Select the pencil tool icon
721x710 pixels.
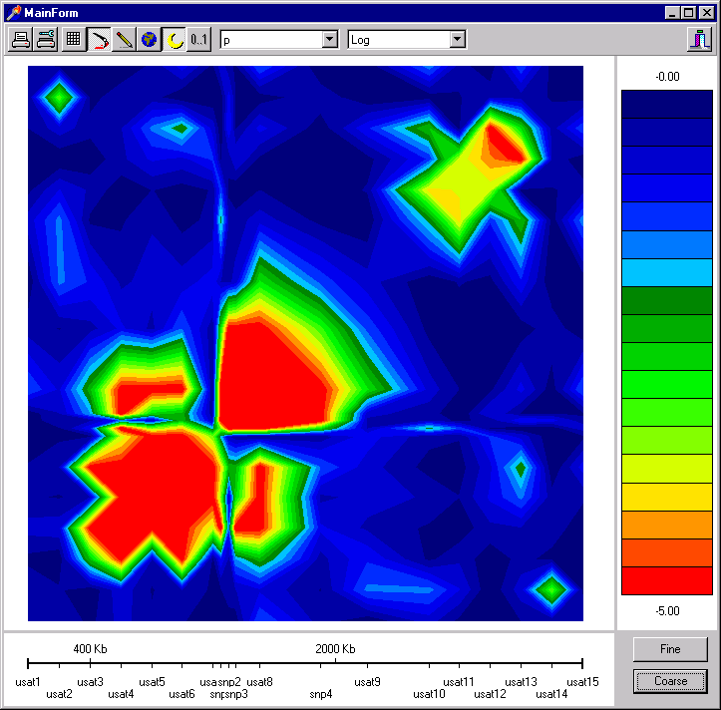pos(124,40)
